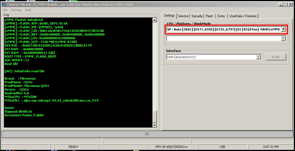Open the UserData / Forensic tab

click(243, 16)
